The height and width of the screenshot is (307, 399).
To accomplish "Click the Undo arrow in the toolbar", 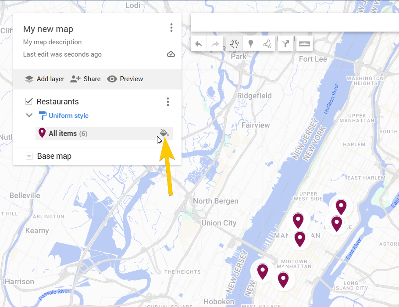I will 199,44.
